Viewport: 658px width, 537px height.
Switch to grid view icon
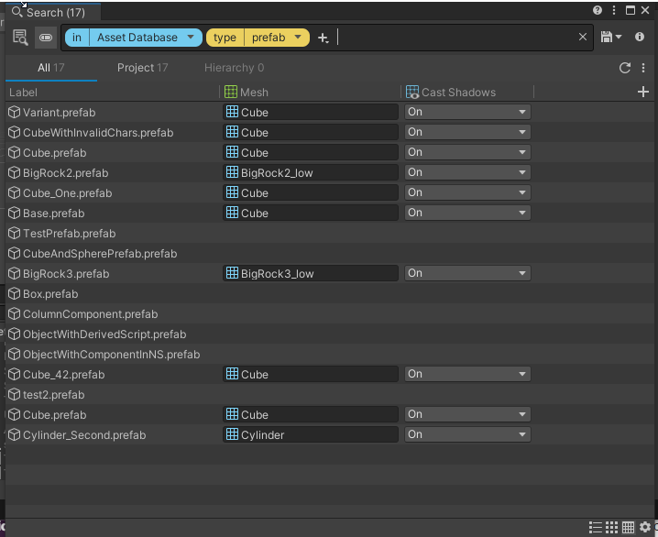pos(611,527)
